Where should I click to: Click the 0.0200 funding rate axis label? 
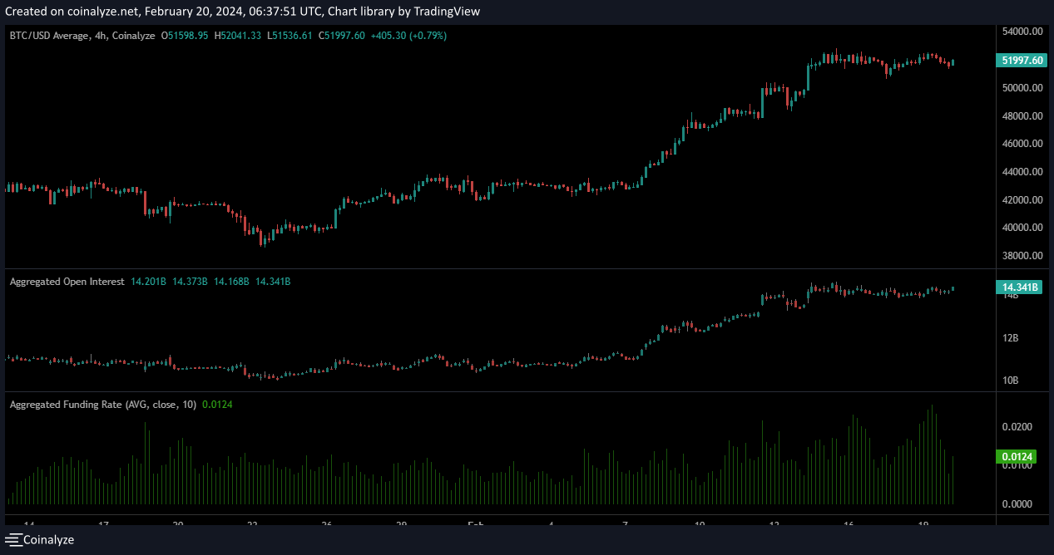coord(1016,427)
